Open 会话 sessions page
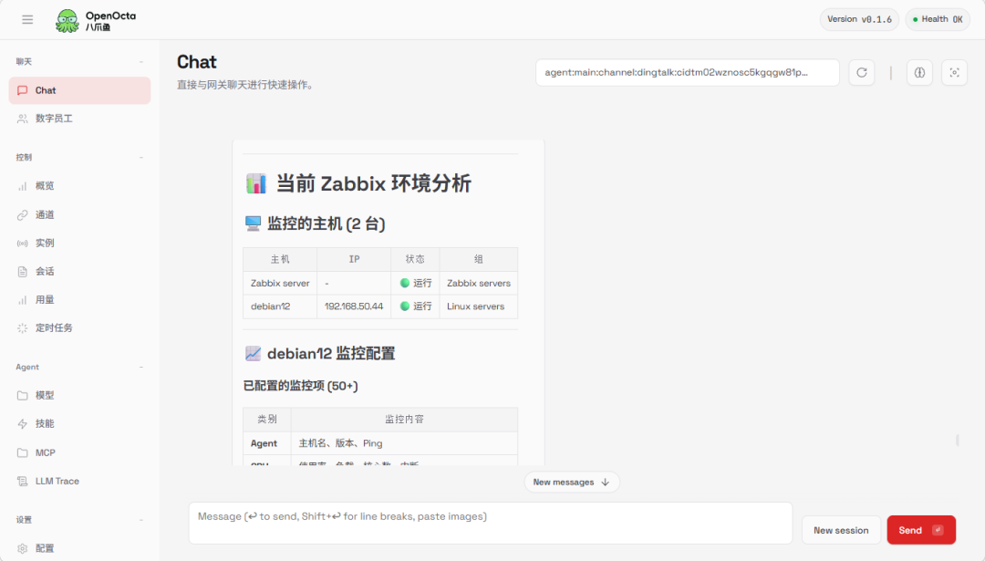 click(x=79, y=272)
